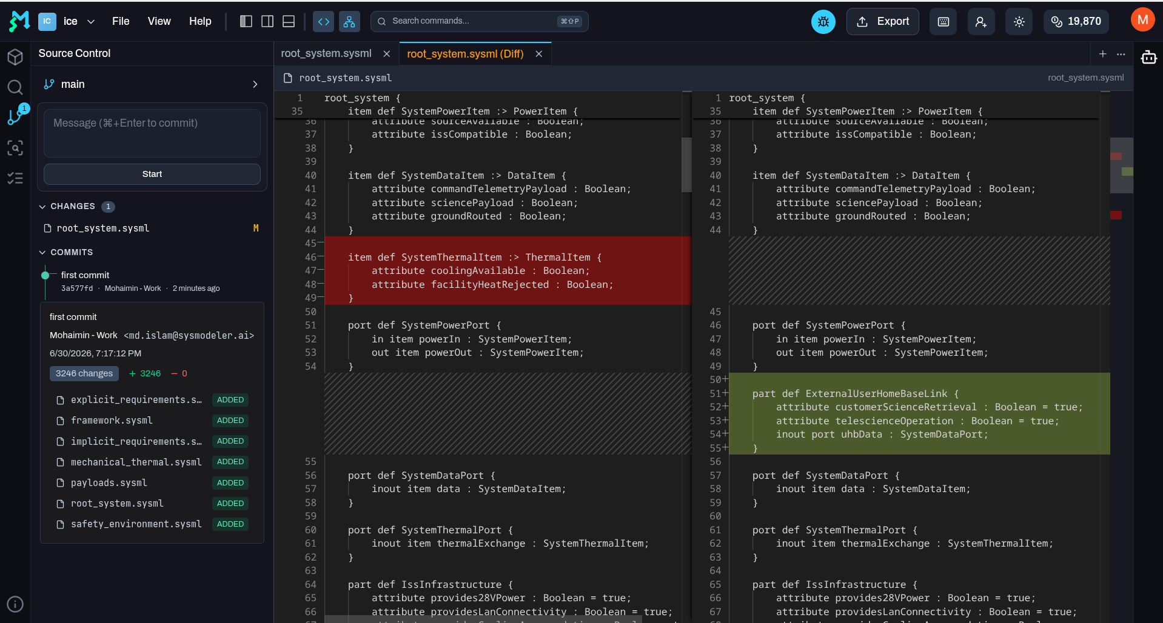The image size is (1163, 623).
Task: Switch to code view mode
Action: (x=324, y=22)
